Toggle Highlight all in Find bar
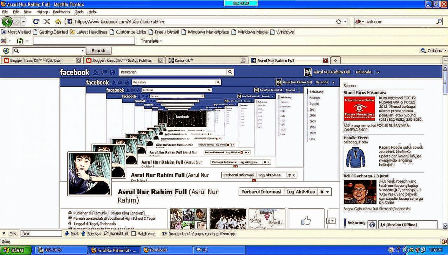448x255 pixels. click(115, 233)
